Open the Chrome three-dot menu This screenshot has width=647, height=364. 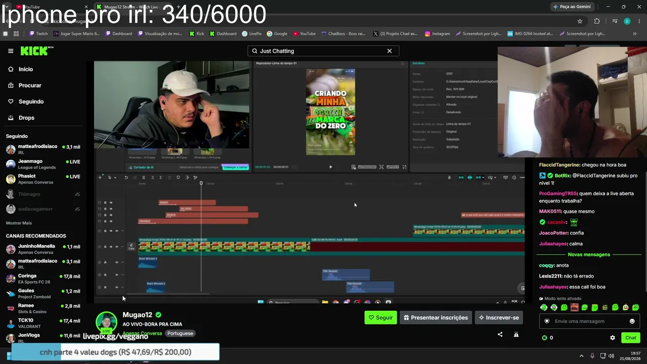click(639, 21)
